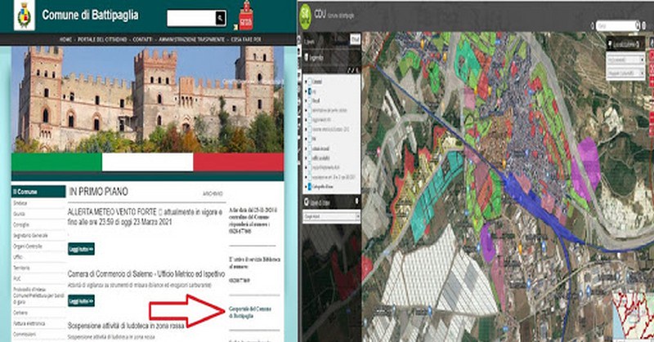The width and height of the screenshot is (654, 342).
Task: Expand the first legend layer tree arrow
Action: click(x=305, y=82)
